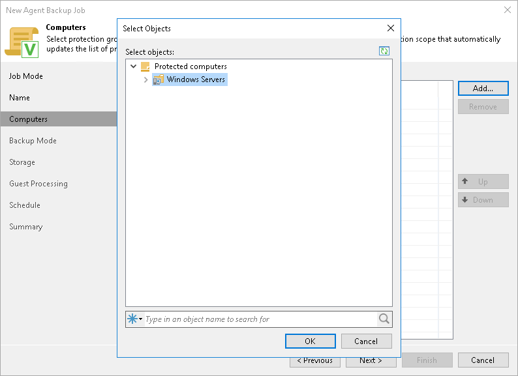Click the Down button in wizard
The width and height of the screenshot is (518, 376).
[483, 200]
